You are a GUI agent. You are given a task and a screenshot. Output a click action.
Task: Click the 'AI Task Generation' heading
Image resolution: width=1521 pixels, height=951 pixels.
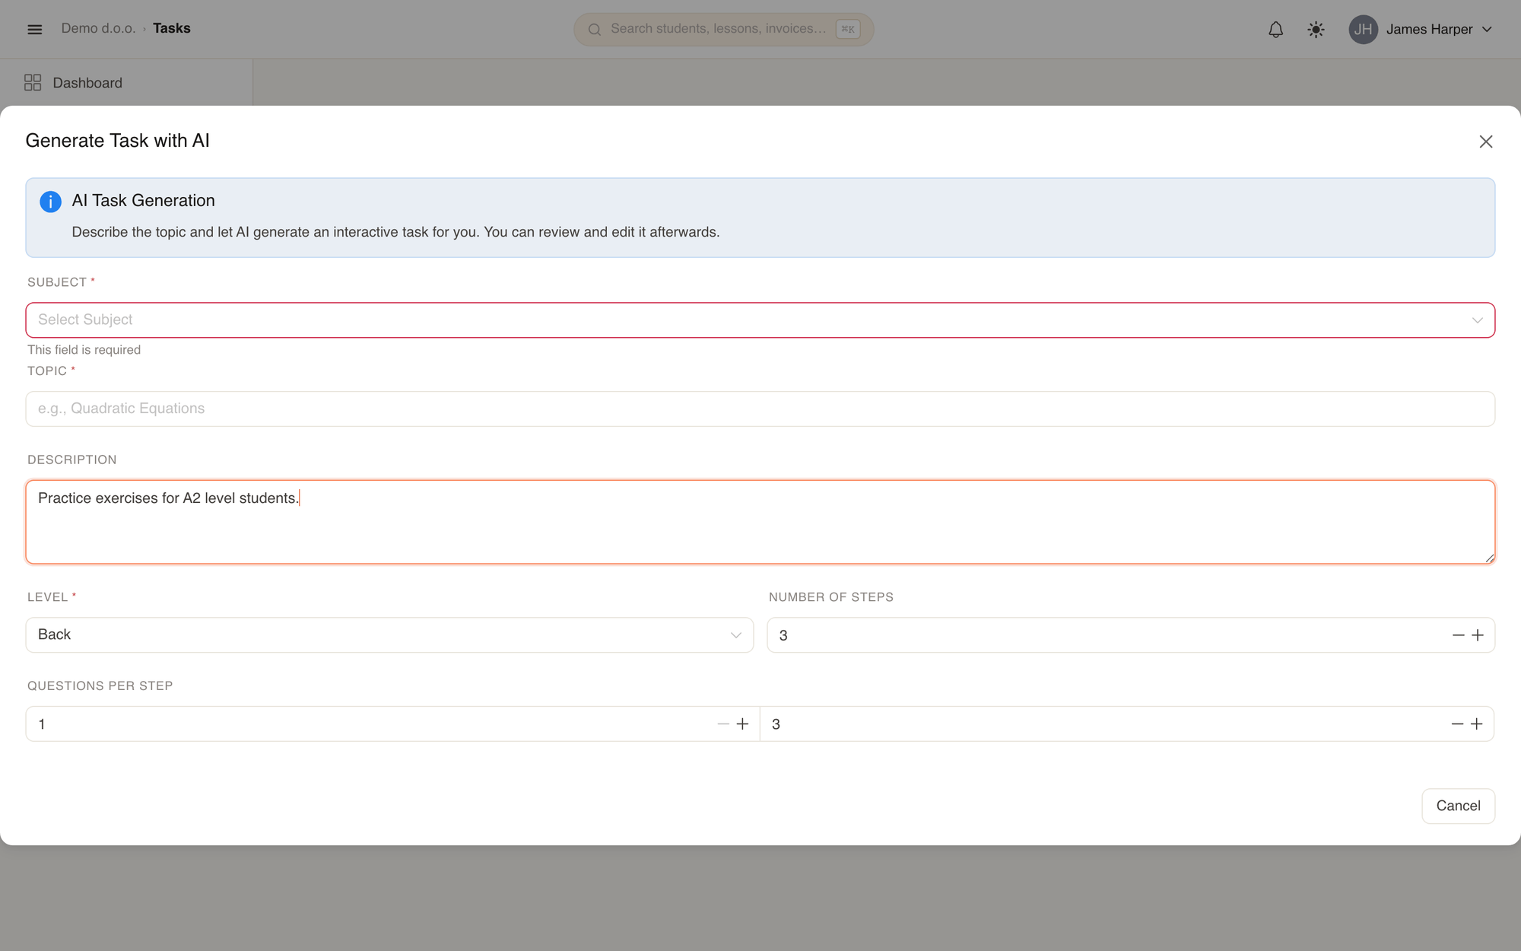tap(143, 200)
